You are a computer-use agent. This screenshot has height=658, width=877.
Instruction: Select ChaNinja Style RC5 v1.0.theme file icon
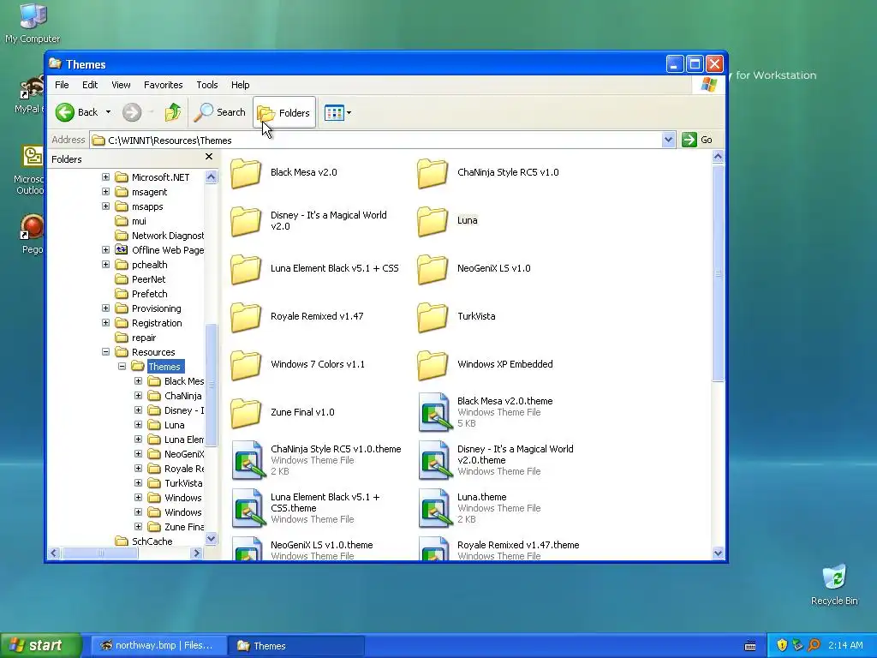[x=248, y=460]
